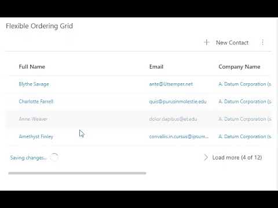Open the vertical ellipsis more commands menu

262,42
